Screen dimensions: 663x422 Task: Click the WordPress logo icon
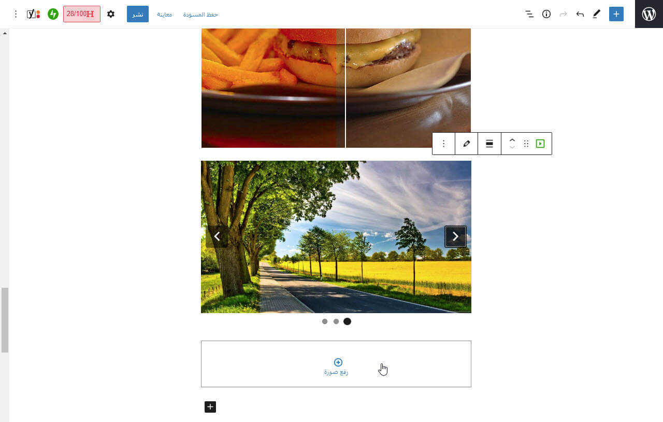(649, 14)
